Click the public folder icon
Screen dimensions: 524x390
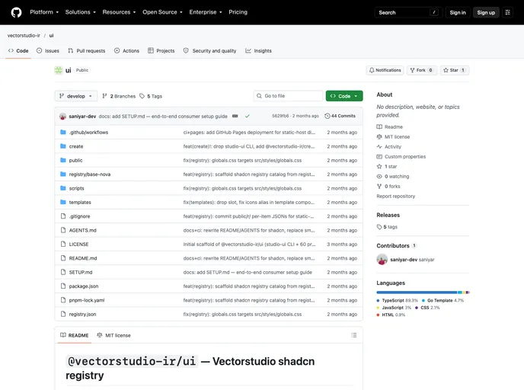[x=62, y=161]
